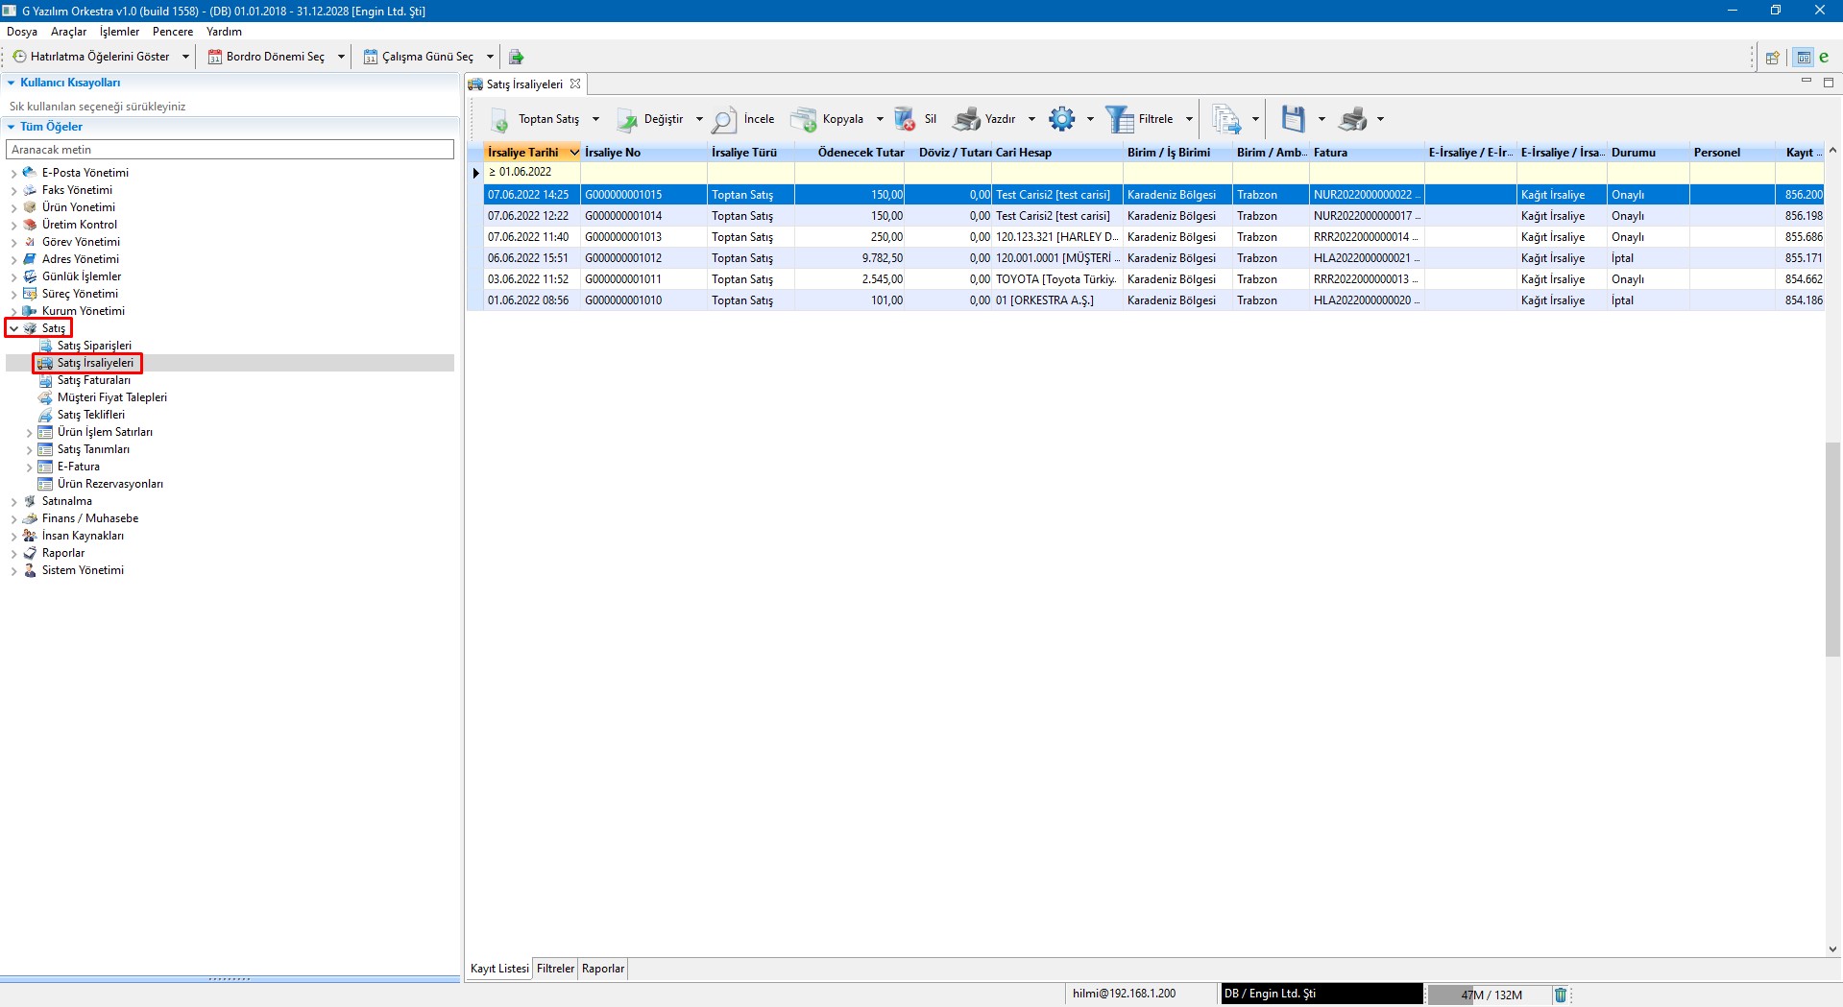Collapse the Tüm Öğeler section
The height and width of the screenshot is (1007, 1843).
(x=12, y=127)
